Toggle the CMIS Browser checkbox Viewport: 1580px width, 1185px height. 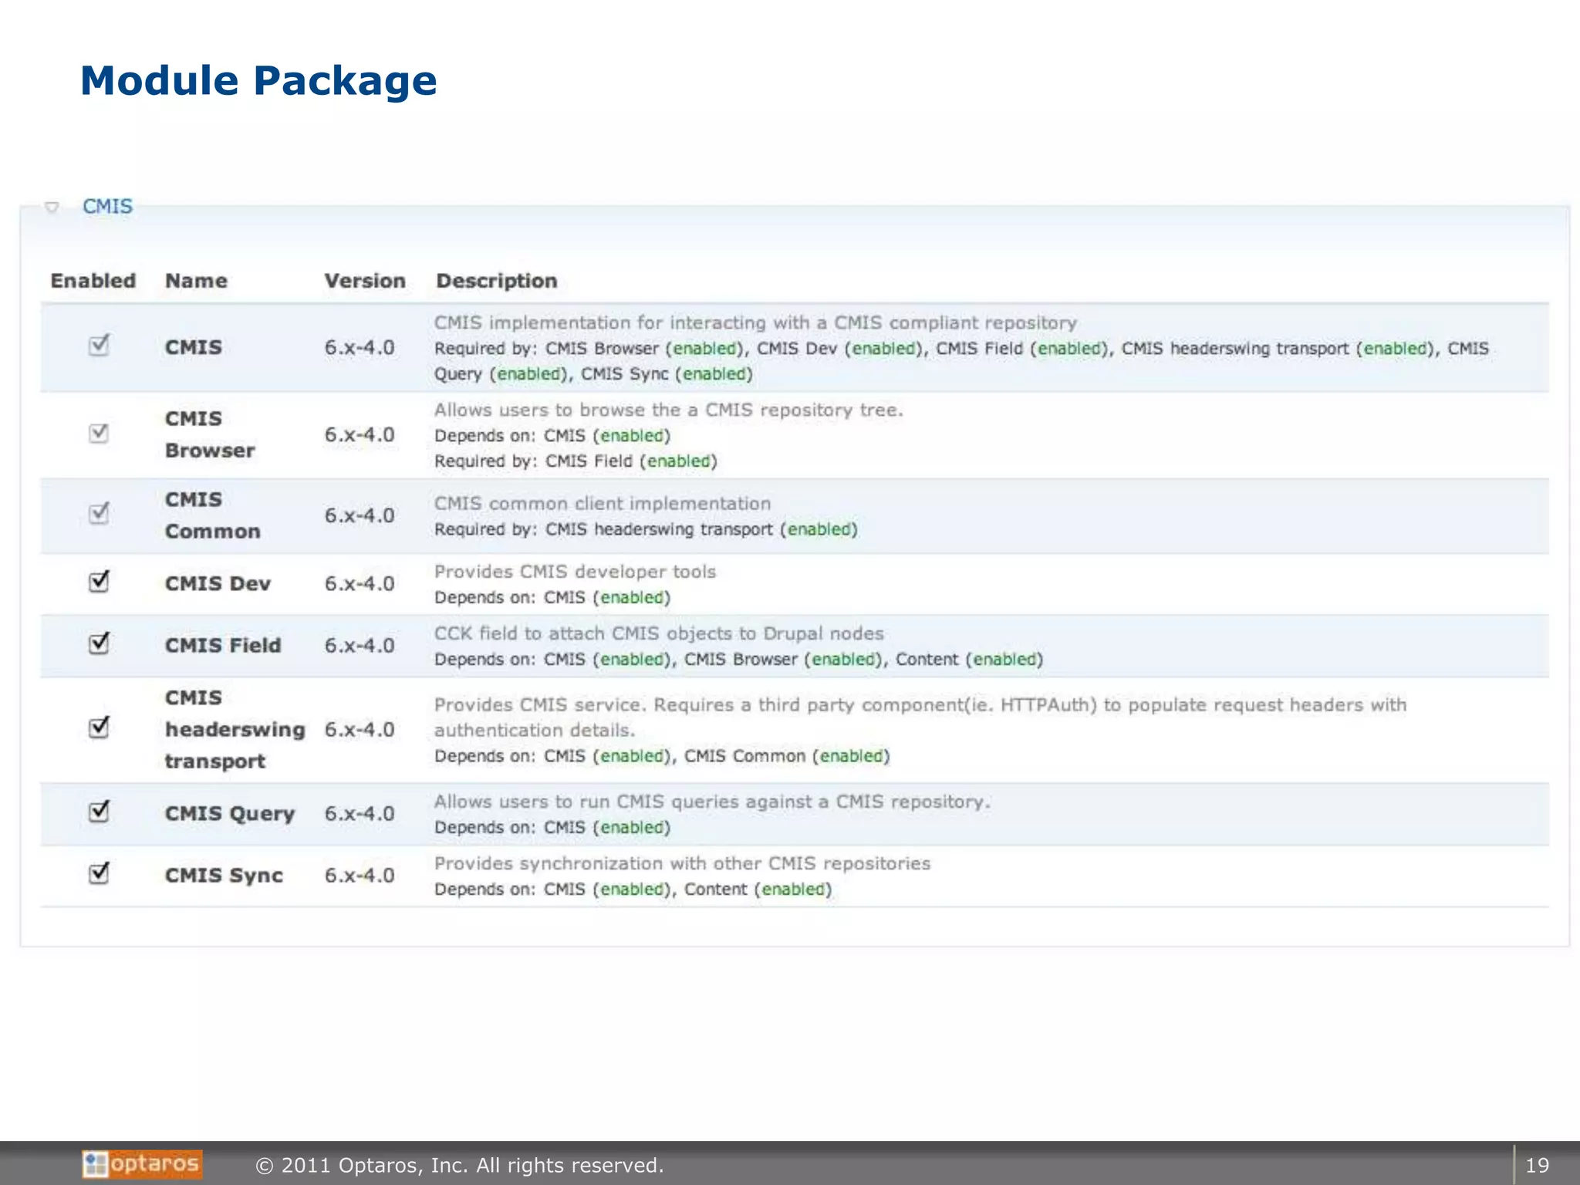[x=99, y=433]
